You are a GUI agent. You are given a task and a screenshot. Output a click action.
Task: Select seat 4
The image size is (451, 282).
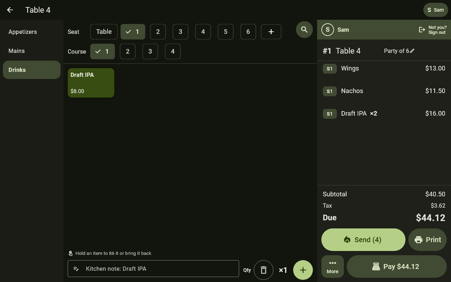click(203, 32)
